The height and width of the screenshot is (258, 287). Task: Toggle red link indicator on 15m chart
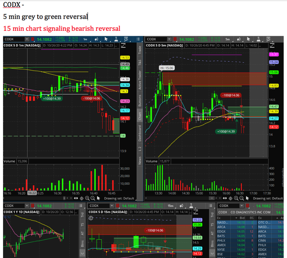point(117,206)
